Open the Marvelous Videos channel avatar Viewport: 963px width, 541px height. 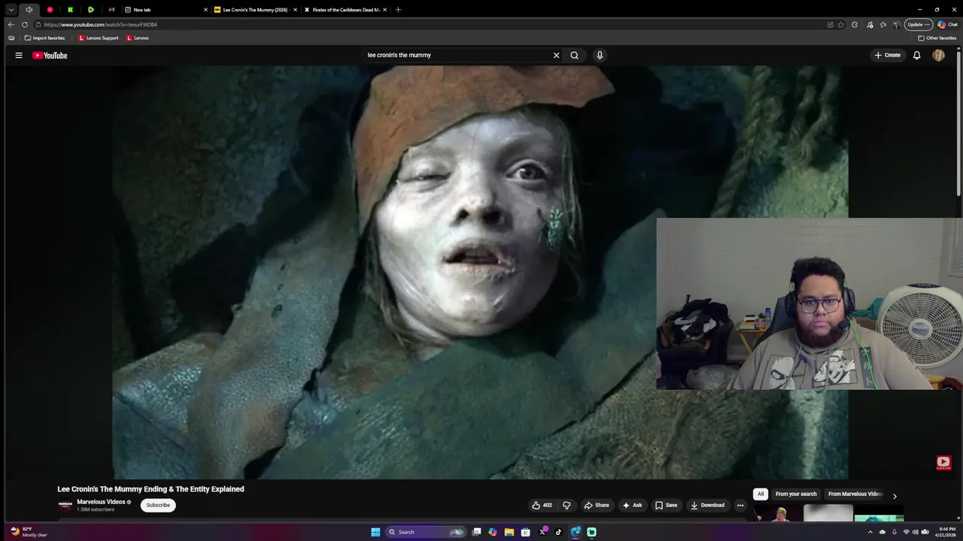click(x=65, y=505)
